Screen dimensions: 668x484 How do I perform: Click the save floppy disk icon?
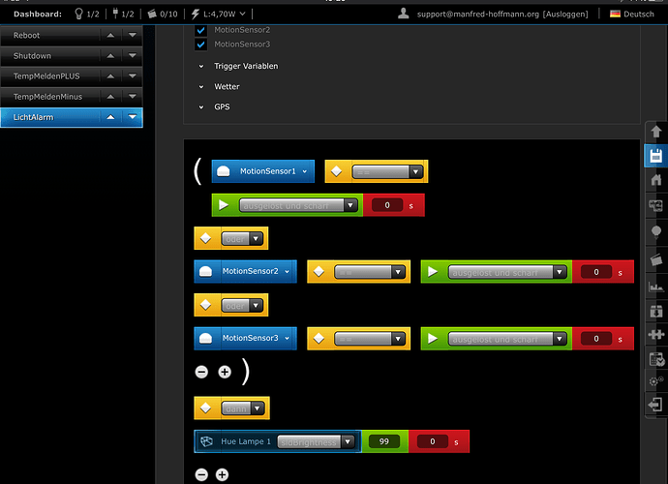655,156
